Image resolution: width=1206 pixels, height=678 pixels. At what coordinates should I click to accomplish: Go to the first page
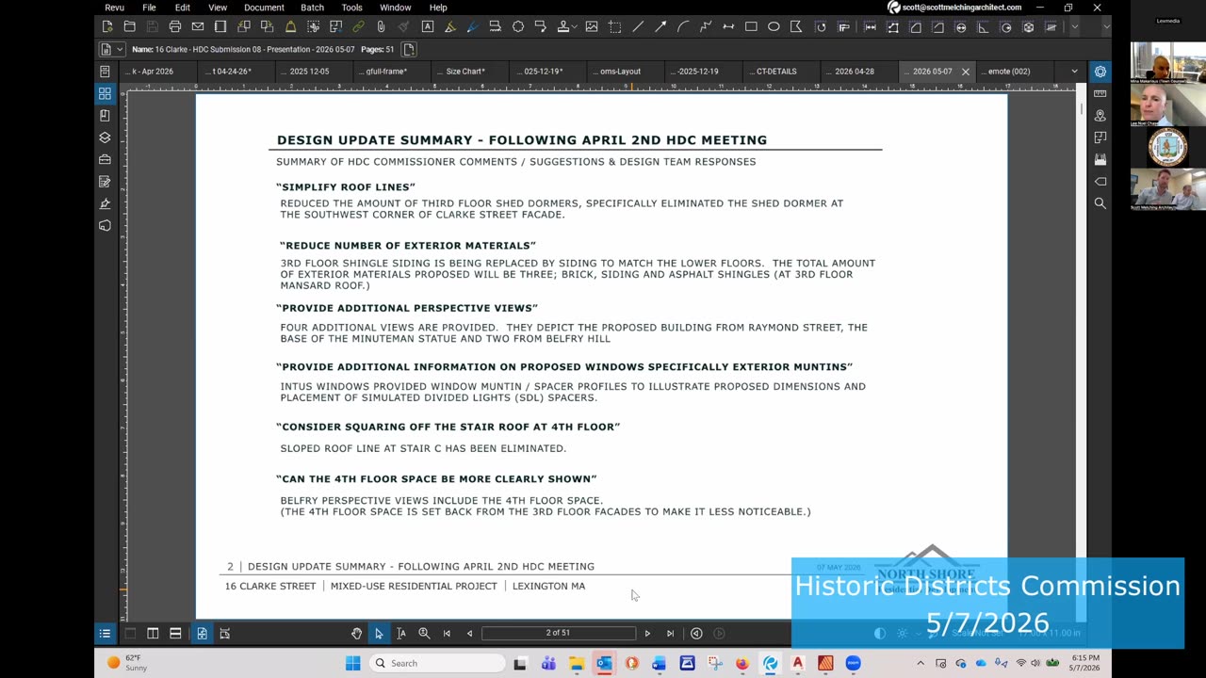447,633
